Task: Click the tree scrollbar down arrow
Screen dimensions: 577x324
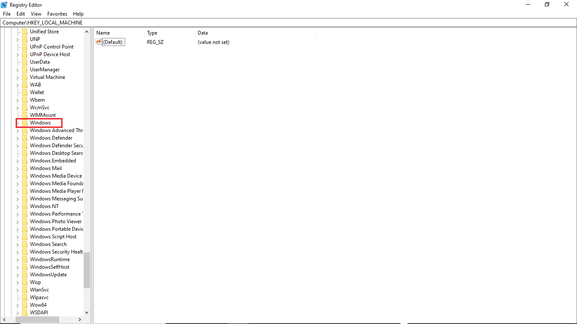Action: [87, 313]
